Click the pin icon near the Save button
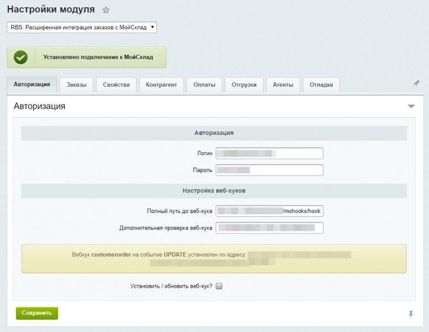The height and width of the screenshot is (332, 429). tap(411, 314)
